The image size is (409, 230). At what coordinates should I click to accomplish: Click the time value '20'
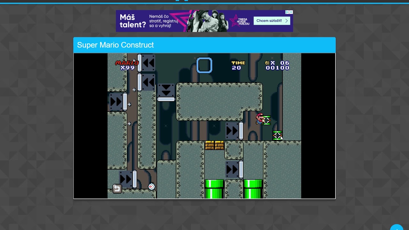click(236, 68)
